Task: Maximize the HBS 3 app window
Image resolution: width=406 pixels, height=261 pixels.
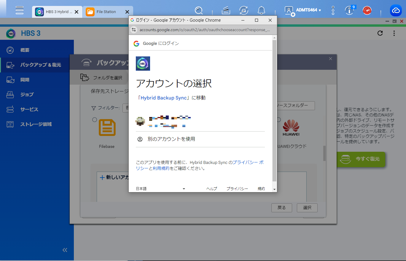Action: (x=394, y=21)
